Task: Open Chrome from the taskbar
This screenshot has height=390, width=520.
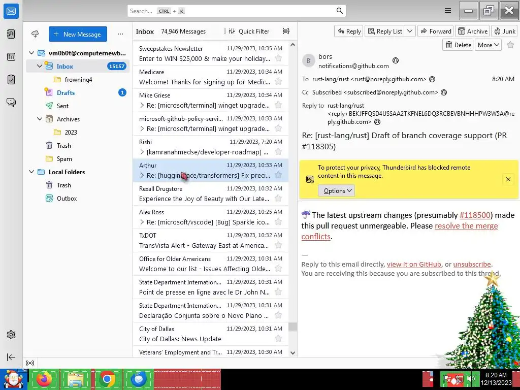Action: point(107,379)
